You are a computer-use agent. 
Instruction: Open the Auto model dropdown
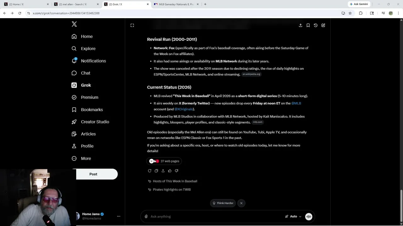coord(293,217)
